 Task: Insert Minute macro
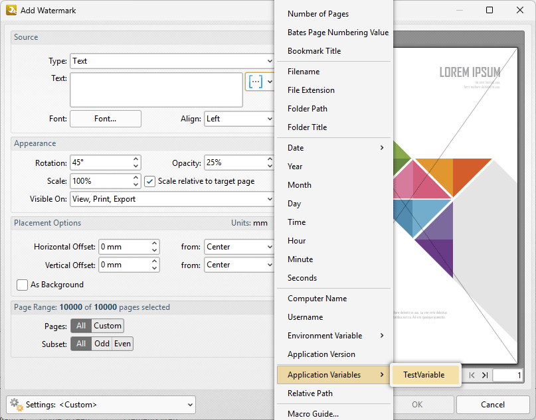coord(333,259)
